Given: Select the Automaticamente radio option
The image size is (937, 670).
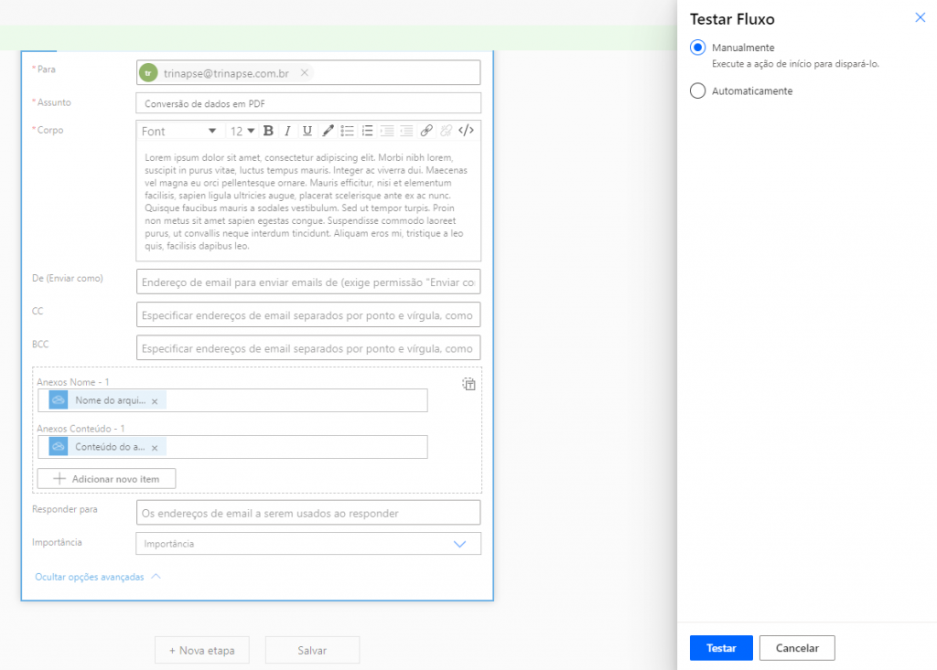Looking at the screenshot, I should click(698, 91).
